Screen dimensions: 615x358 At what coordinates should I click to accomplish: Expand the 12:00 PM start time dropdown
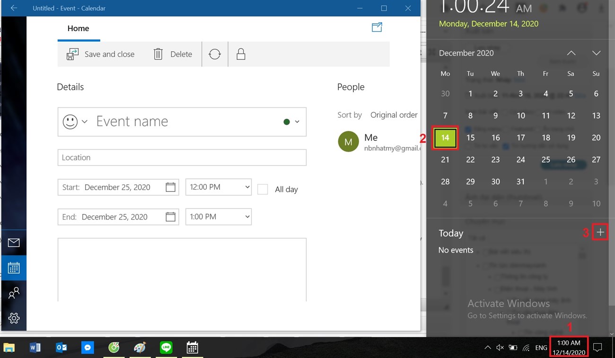(x=219, y=187)
